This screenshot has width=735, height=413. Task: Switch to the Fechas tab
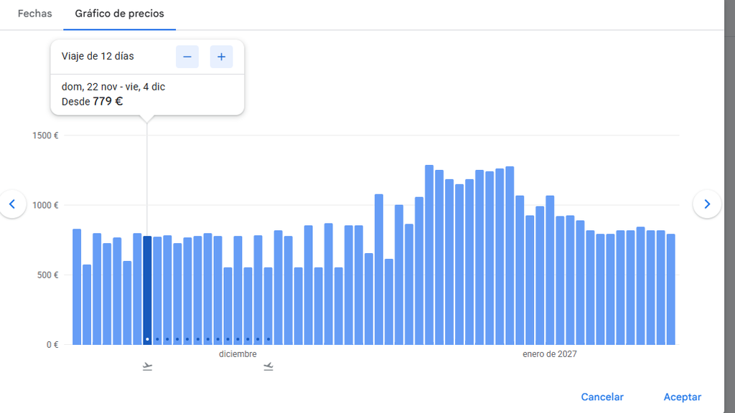click(34, 14)
